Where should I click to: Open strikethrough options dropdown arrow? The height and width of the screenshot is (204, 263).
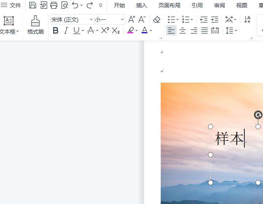(97, 31)
